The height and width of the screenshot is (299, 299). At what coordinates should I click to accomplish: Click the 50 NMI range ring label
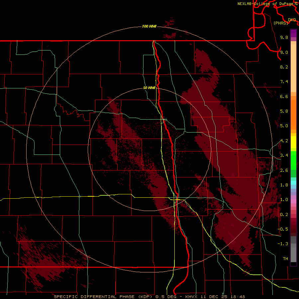pyautogui.click(x=149, y=88)
